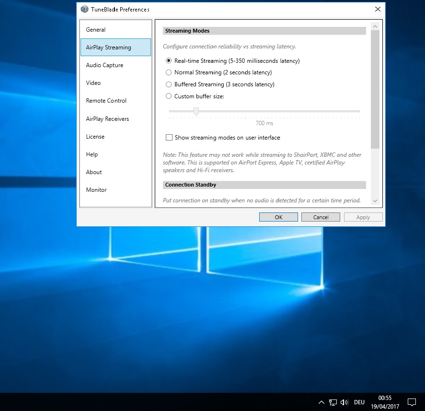Switch to the General preferences tab
Image resolution: width=425 pixels, height=411 pixels.
[x=96, y=30]
